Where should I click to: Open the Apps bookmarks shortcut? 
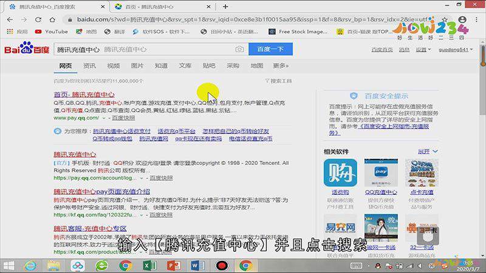[17, 32]
